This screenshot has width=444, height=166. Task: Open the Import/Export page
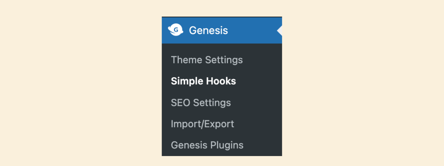coord(202,124)
